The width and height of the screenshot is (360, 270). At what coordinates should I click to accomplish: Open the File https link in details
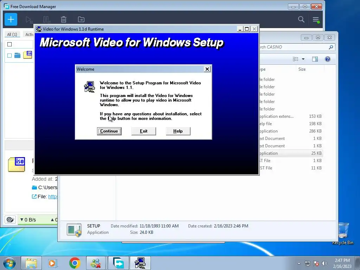[x=53, y=197]
